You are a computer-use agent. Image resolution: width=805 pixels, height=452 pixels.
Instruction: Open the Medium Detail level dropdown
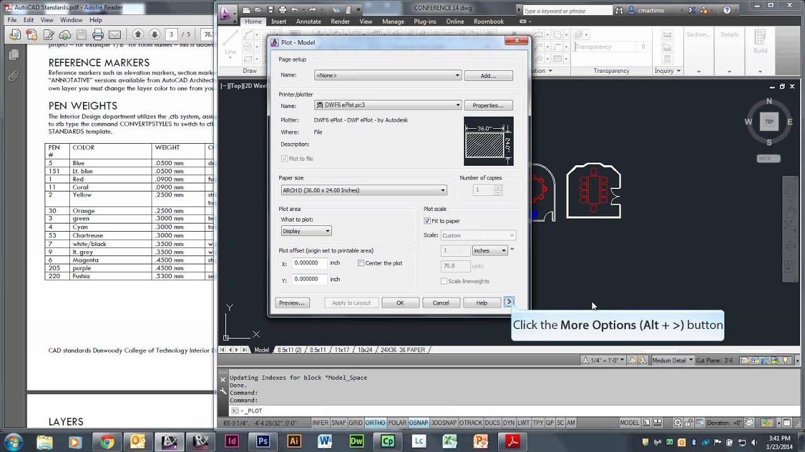pyautogui.click(x=672, y=360)
